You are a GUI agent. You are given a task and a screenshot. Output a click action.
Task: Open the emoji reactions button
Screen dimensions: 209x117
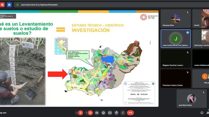(103, 113)
